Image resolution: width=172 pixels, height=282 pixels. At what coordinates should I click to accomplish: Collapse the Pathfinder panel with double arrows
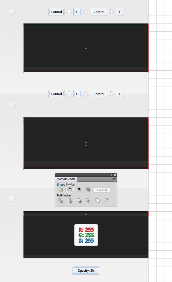pyautogui.click(x=110, y=175)
